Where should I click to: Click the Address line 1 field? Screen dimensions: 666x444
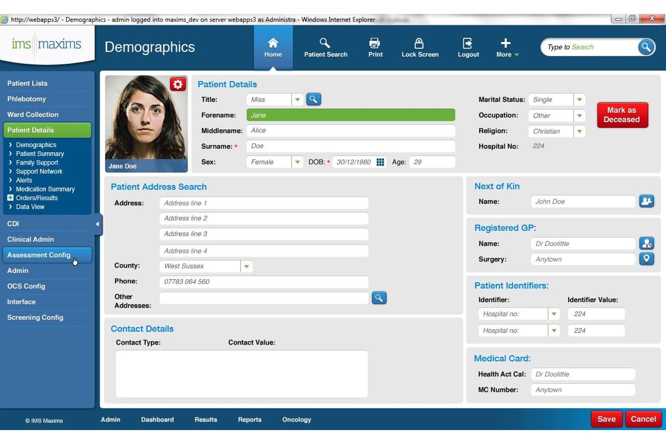point(264,203)
